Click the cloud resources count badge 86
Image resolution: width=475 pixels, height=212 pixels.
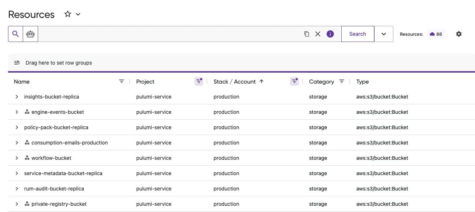(x=436, y=34)
